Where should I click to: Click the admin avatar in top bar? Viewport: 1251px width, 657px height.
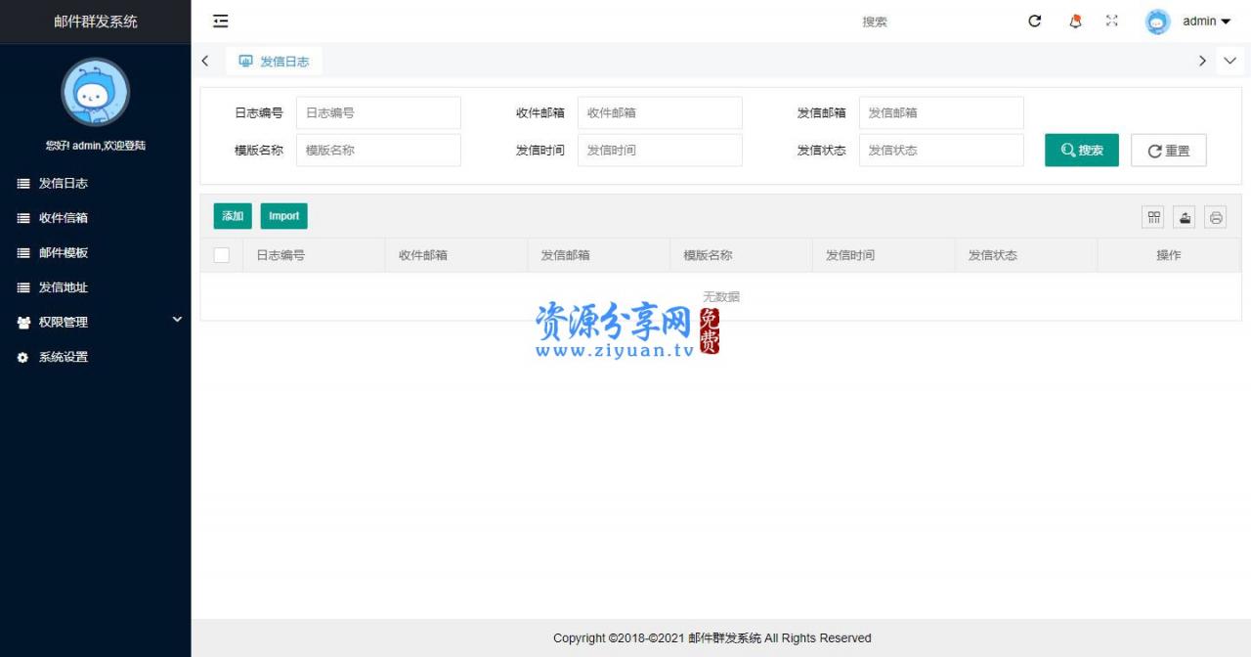click(1158, 22)
